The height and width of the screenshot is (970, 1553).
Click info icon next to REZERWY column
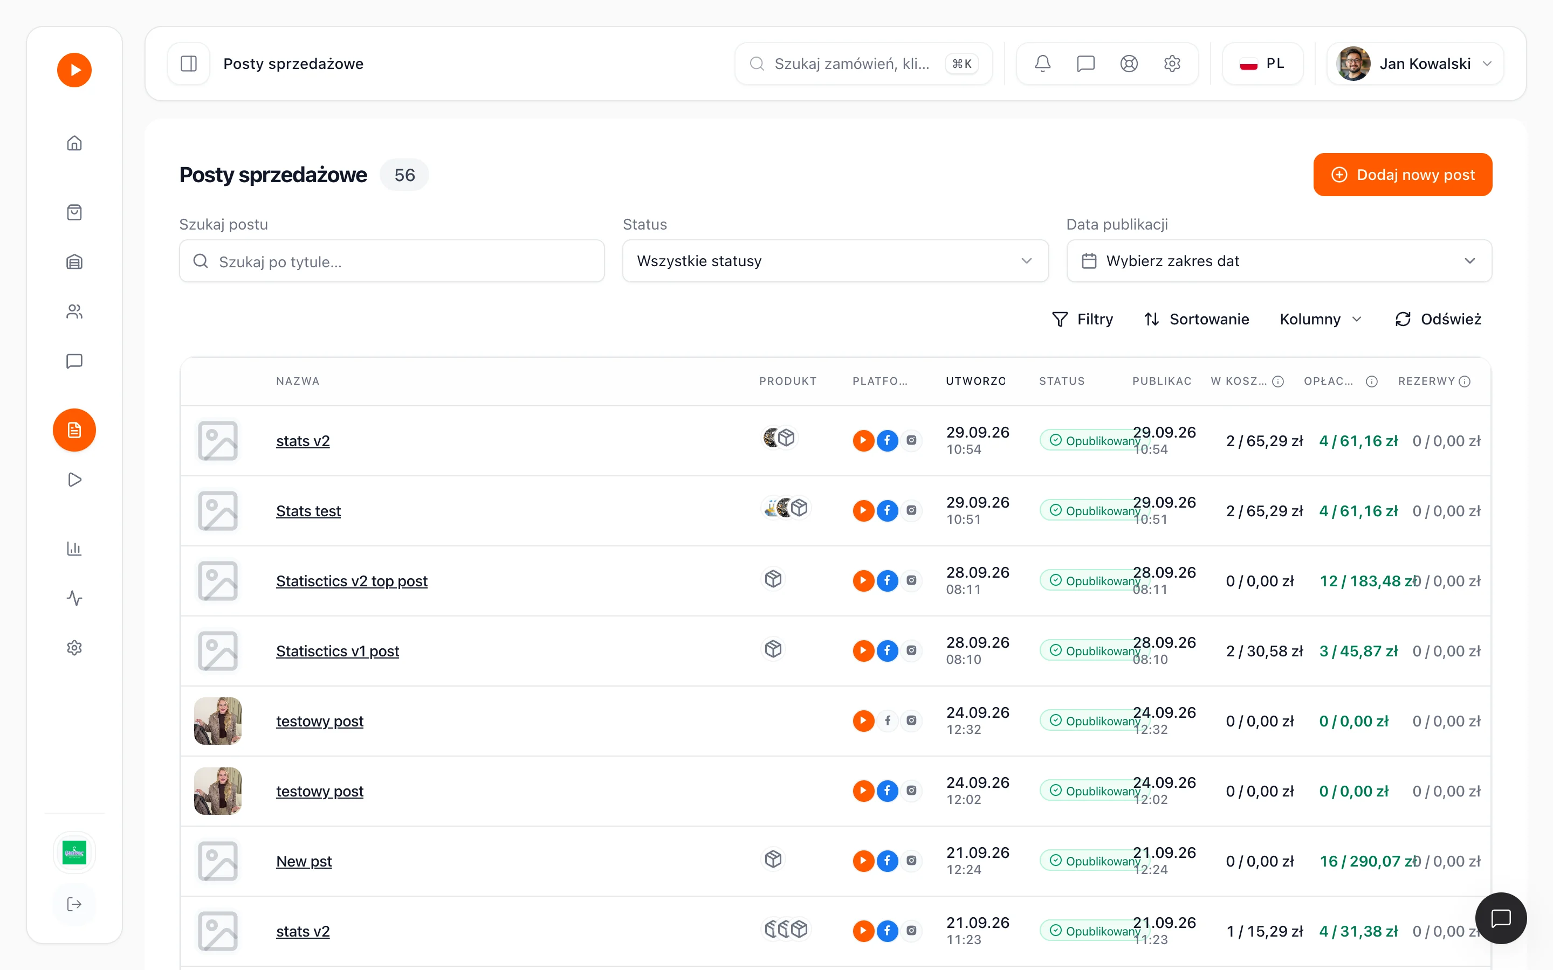tap(1465, 382)
